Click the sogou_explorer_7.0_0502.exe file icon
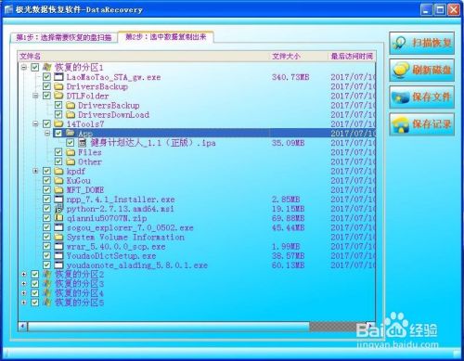This screenshot has height=361, width=464. tap(58, 227)
